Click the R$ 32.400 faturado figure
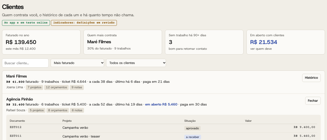 click(x=15, y=104)
